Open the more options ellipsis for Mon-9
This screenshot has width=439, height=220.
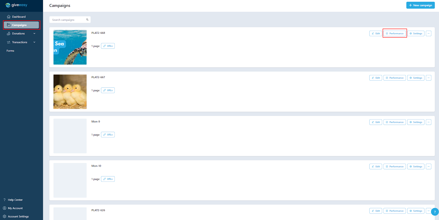click(429, 122)
